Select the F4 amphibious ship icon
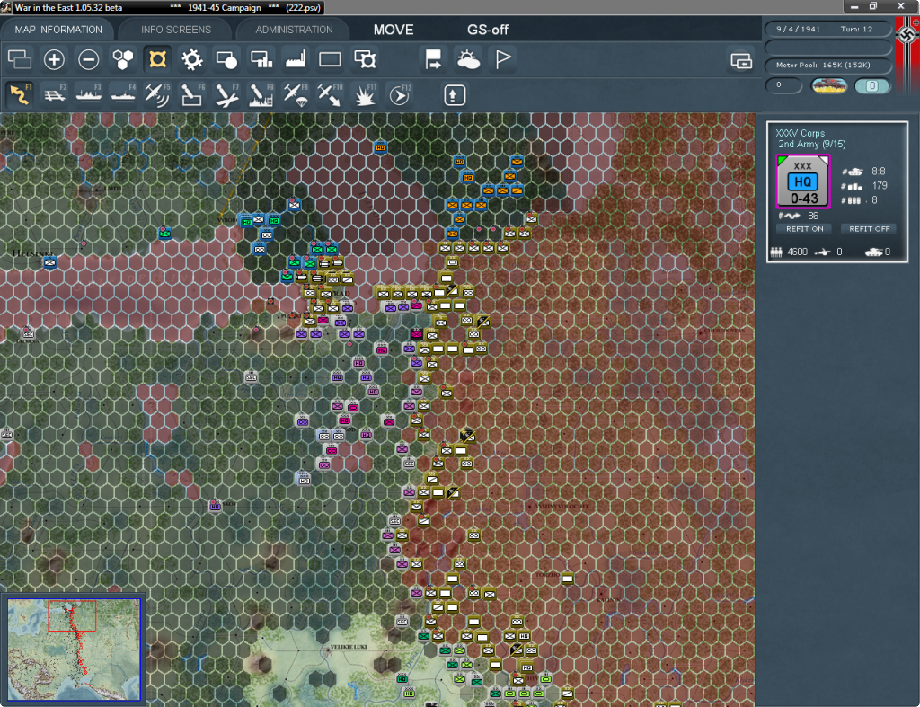This screenshot has width=920, height=707. pyautogui.click(x=123, y=95)
